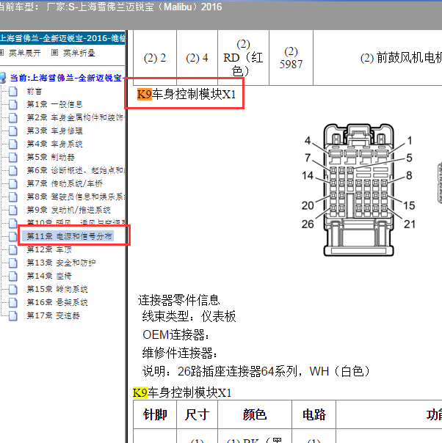
Task: Open 第6章 诊断概述 chapter
Action: click(x=76, y=170)
